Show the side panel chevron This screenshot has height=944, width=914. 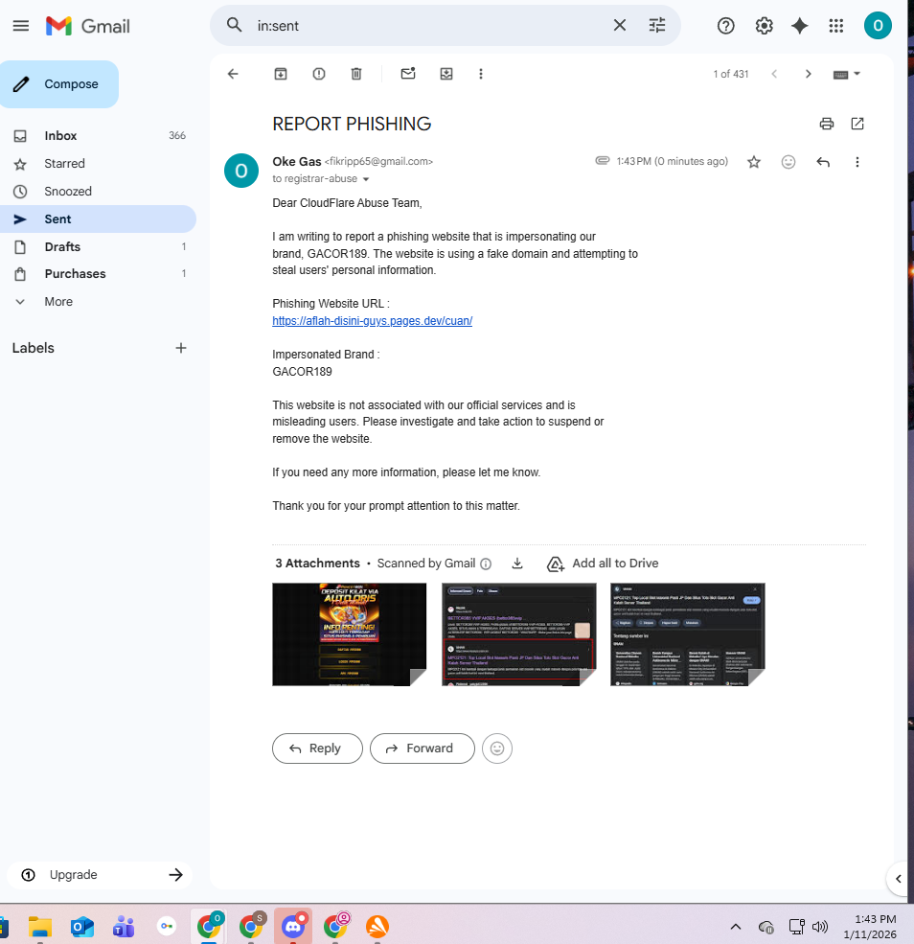pos(899,879)
